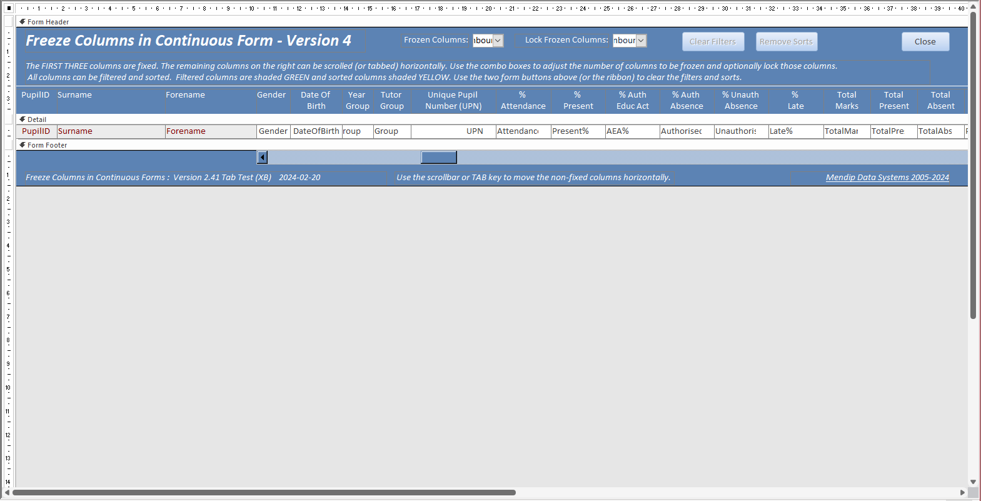Screen dimensions: 981x501
Task: Click the design window horizontal scrollbar thumb
Action: pos(264,492)
